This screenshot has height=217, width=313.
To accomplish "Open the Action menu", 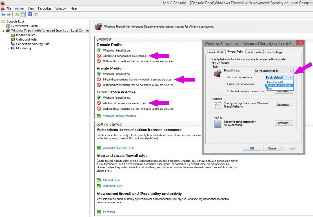I will [x=19, y=8].
